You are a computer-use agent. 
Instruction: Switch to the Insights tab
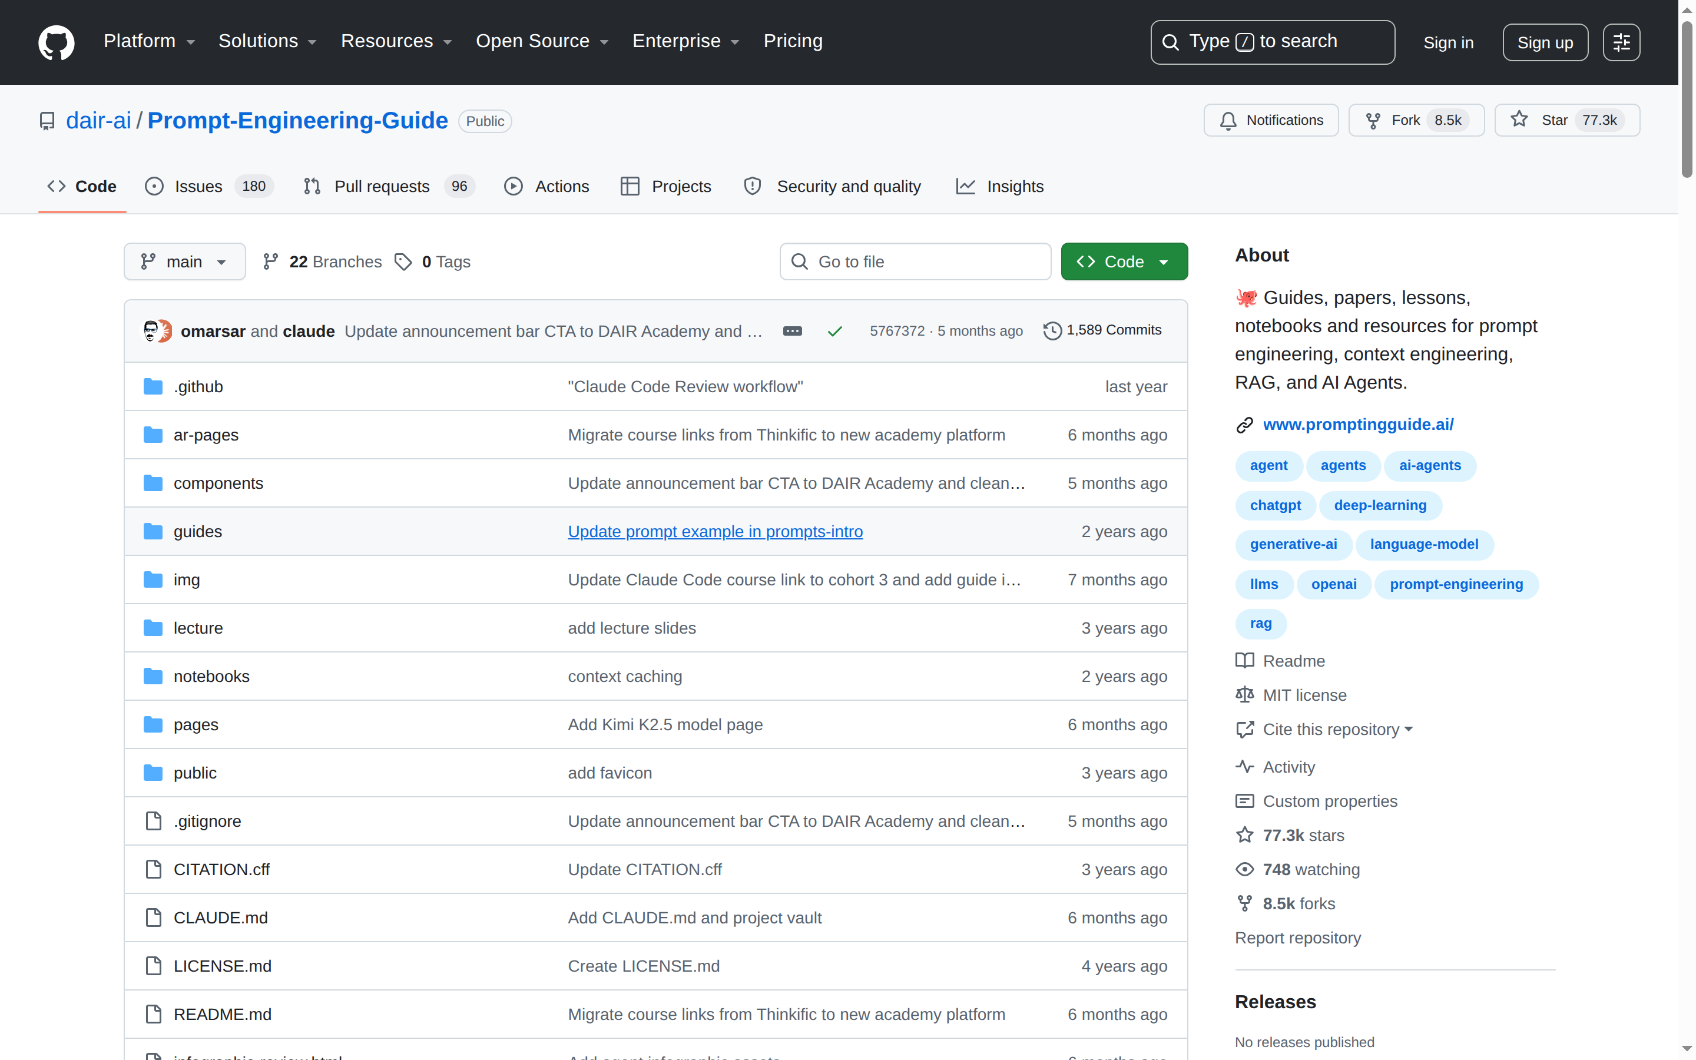[999, 187]
